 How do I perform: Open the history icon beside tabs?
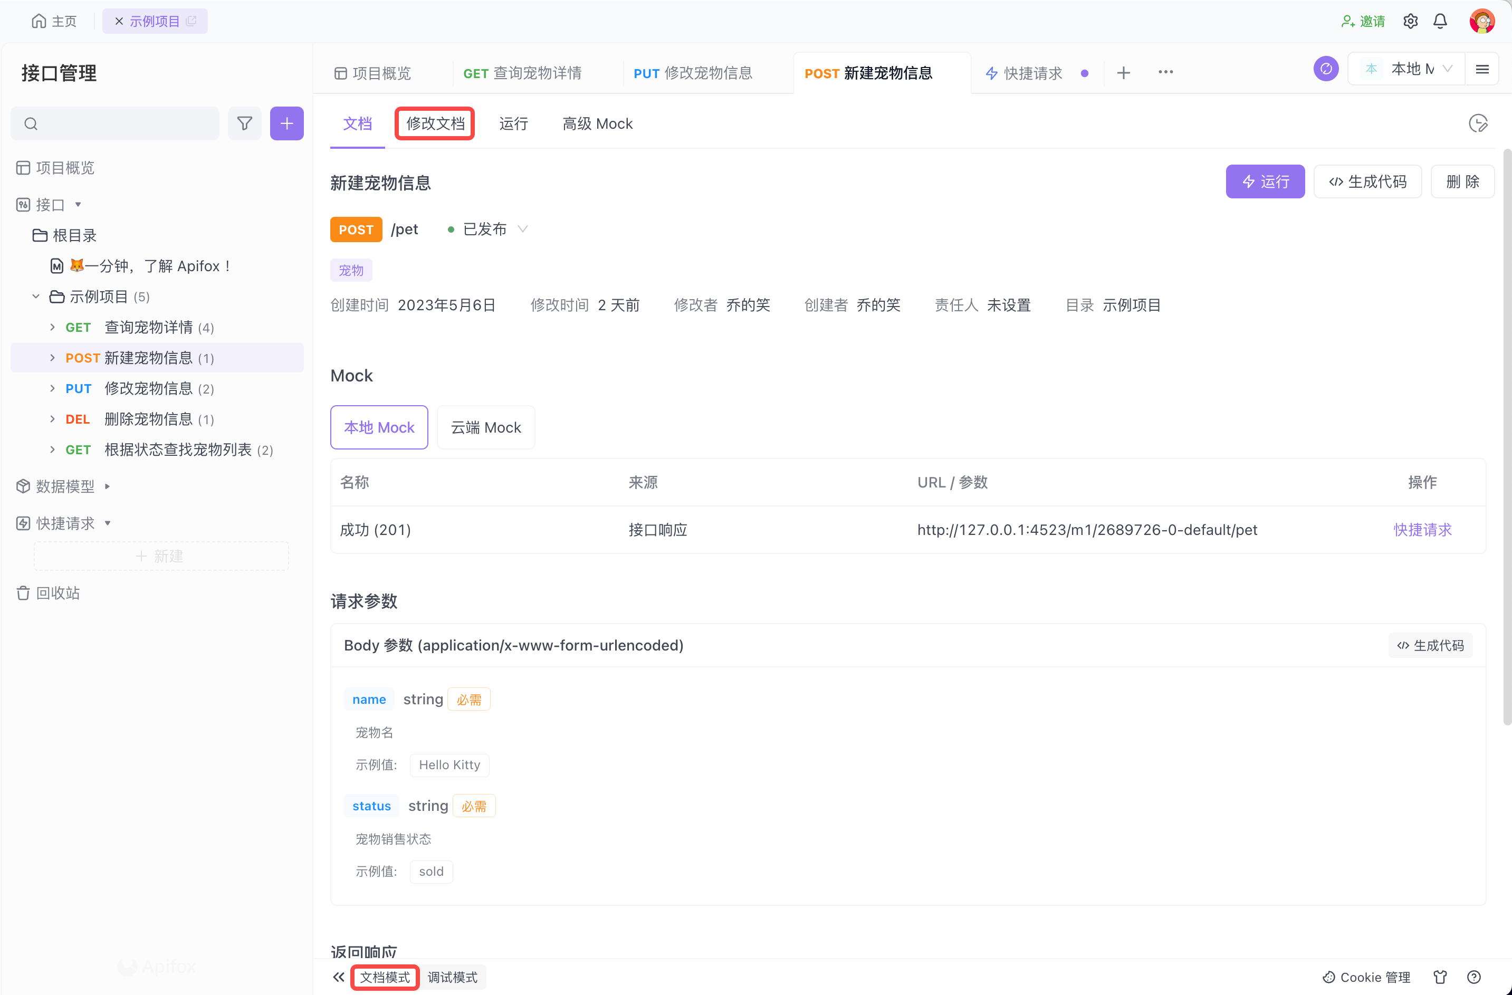point(1478,123)
